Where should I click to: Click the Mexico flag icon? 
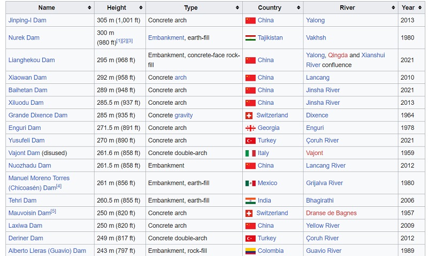pyautogui.click(x=250, y=183)
